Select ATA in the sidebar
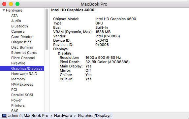This screenshot has width=189, height=119. (x=15, y=16)
